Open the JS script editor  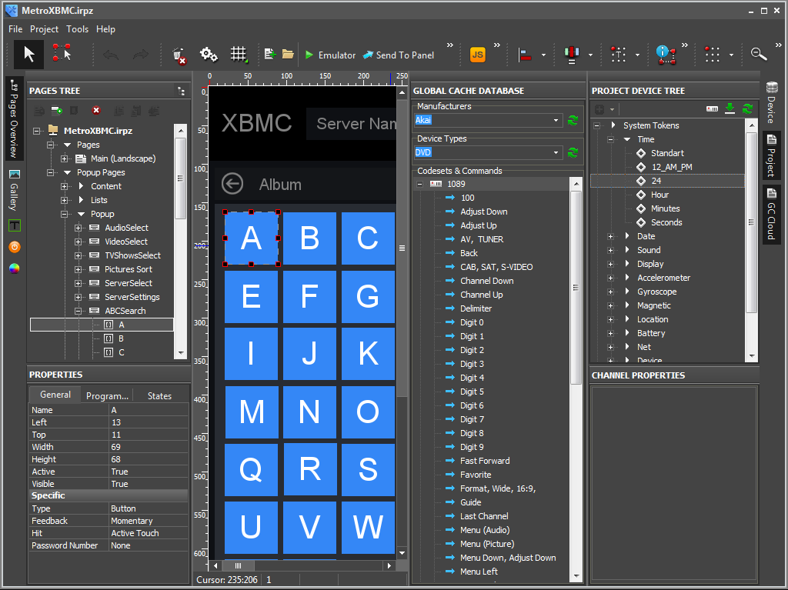[x=477, y=55]
